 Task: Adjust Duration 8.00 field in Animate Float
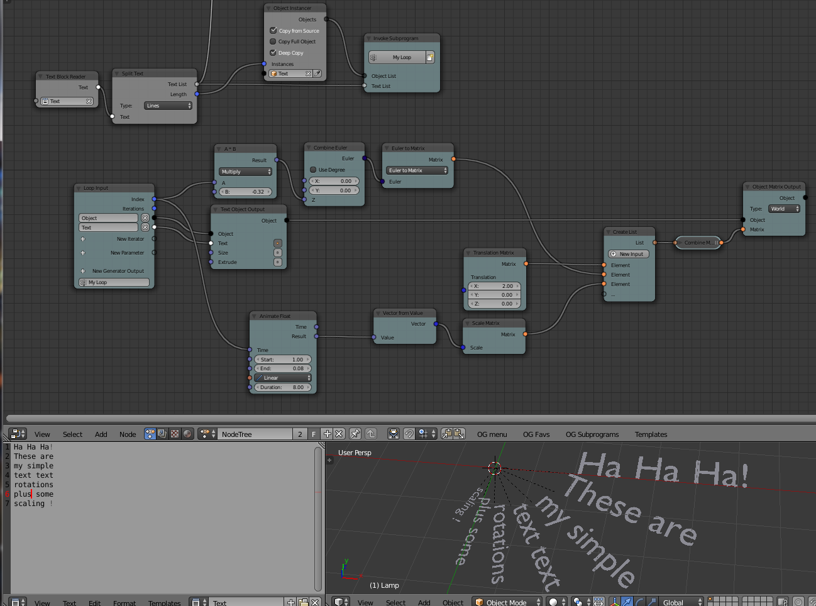click(x=283, y=387)
